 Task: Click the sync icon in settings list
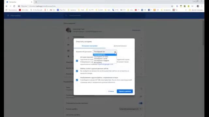(x=68, y=38)
